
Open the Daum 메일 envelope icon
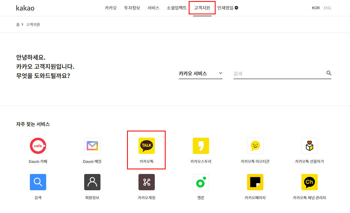tap(92, 146)
